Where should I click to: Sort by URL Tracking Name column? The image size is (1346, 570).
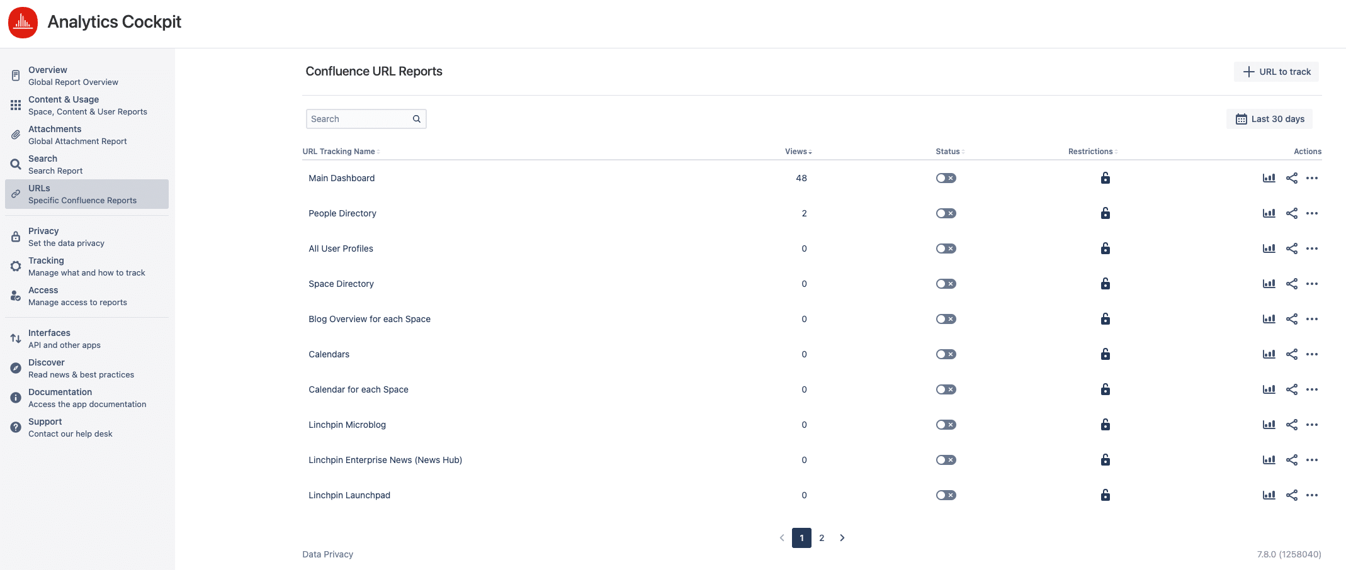[x=341, y=152]
